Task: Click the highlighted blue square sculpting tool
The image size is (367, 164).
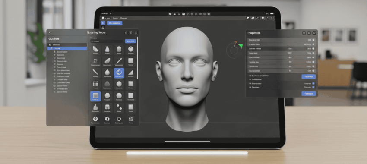Action: coord(95,96)
